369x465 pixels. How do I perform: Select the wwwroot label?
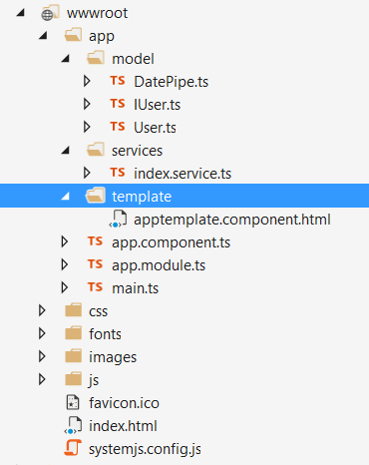click(x=97, y=13)
